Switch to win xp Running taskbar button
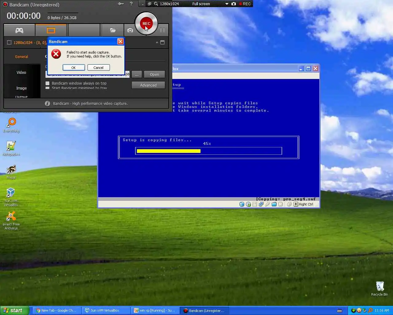This screenshot has width=393, height=315. 155,310
